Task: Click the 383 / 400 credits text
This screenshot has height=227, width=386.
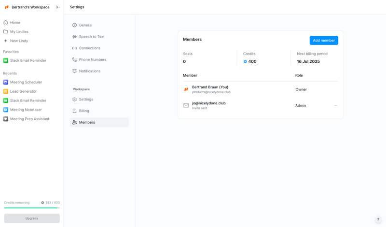Action: pyautogui.click(x=53, y=202)
